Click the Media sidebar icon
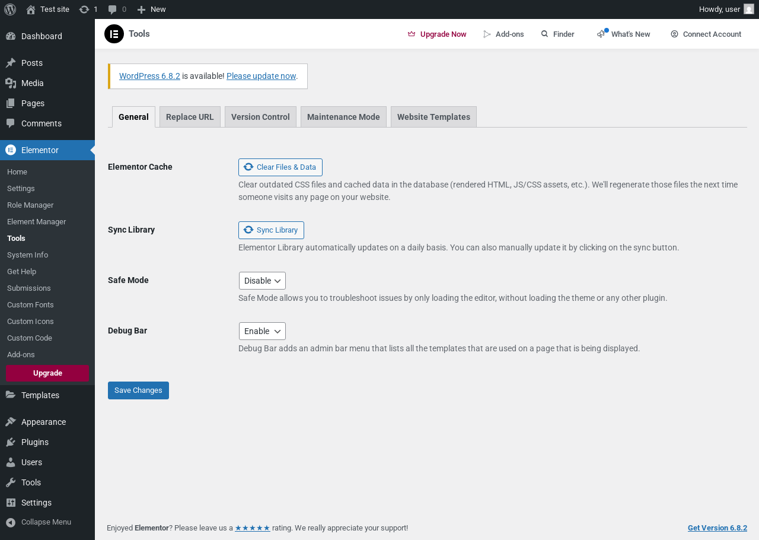Viewport: 759px width, 540px height. 11,83
